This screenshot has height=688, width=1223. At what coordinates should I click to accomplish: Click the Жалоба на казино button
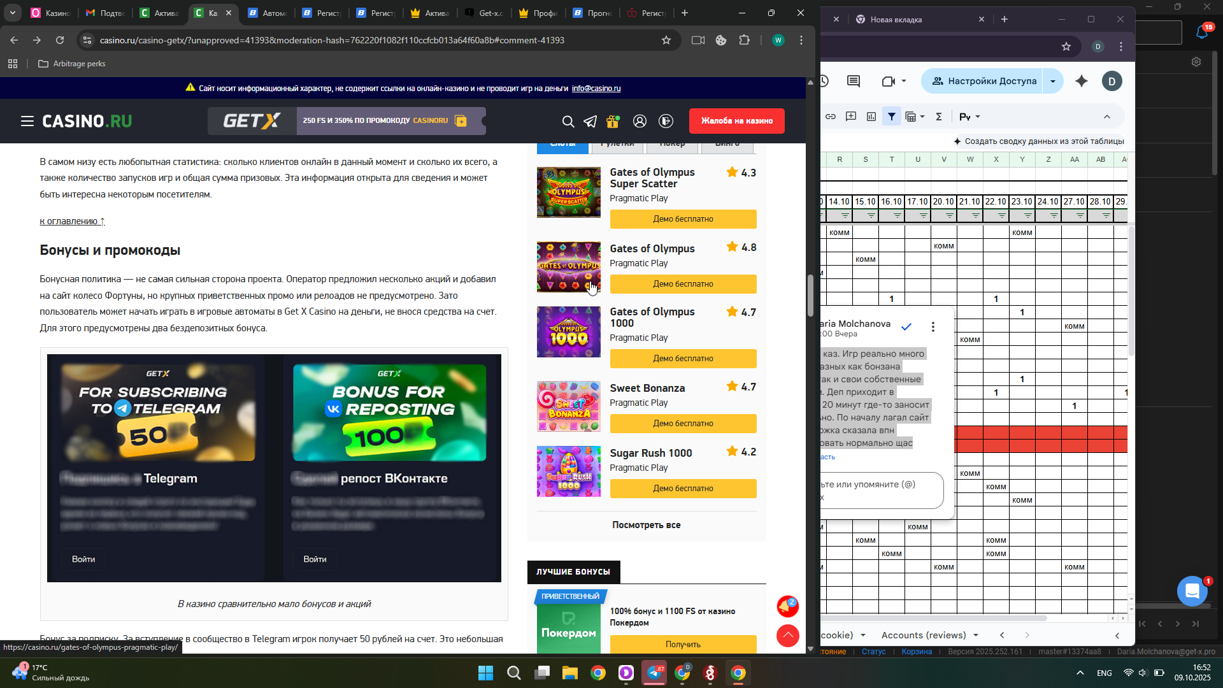[736, 121]
